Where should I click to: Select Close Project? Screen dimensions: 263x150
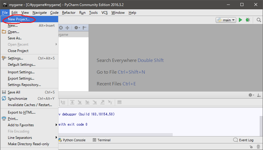[x=29, y=51]
